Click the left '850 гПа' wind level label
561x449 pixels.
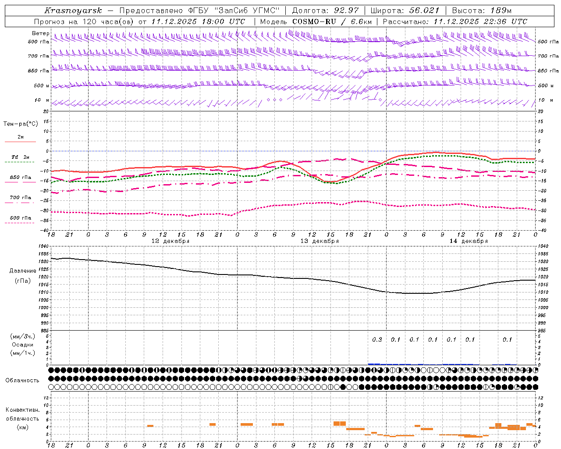pyautogui.click(x=39, y=71)
